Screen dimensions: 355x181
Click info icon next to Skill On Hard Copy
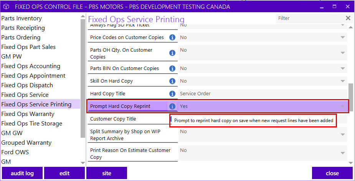172,81
